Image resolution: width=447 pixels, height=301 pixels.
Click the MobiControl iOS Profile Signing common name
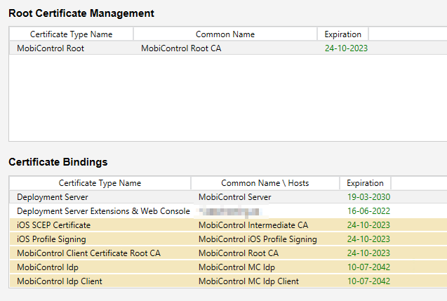click(x=258, y=239)
